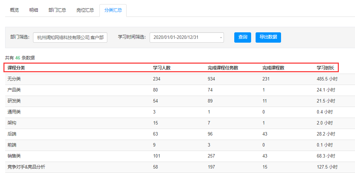Image resolution: width=355 pixels, height=173 pixels.
Task: Click the 课程分类 column header
Action: coord(16,68)
